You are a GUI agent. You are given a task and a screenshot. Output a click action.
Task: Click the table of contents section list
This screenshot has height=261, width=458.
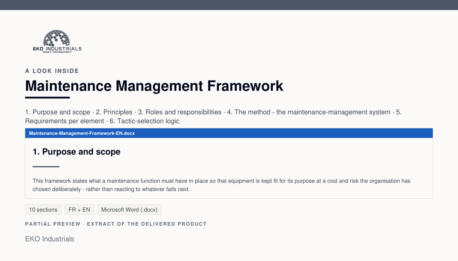click(213, 117)
